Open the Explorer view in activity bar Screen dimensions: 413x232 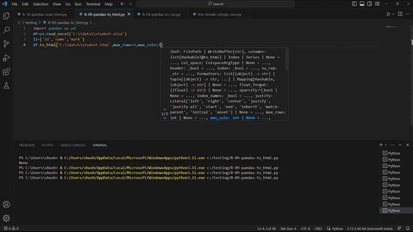pyautogui.click(x=6, y=15)
